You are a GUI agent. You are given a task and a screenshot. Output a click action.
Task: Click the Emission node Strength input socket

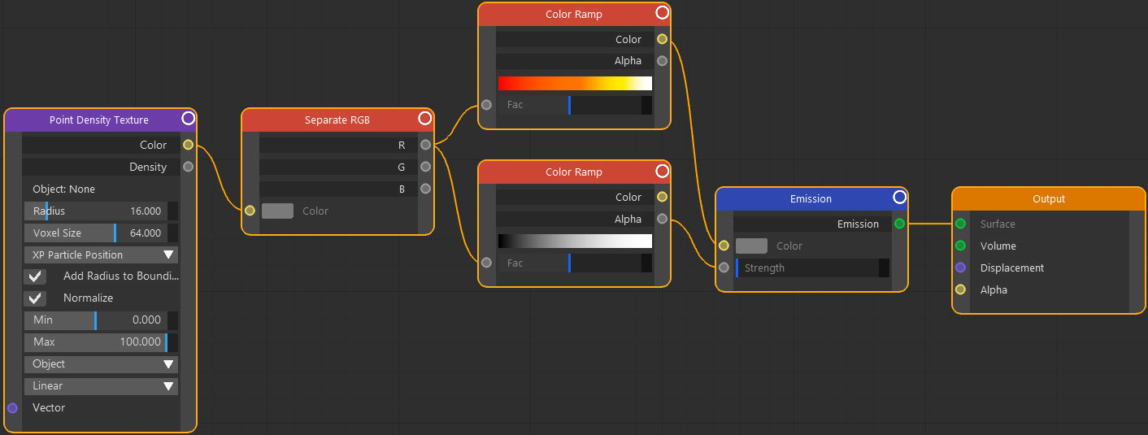[x=724, y=268]
